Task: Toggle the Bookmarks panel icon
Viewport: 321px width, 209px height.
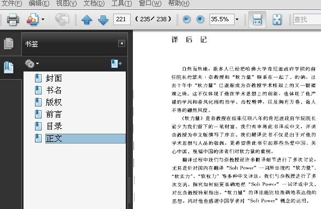Action: point(9,67)
